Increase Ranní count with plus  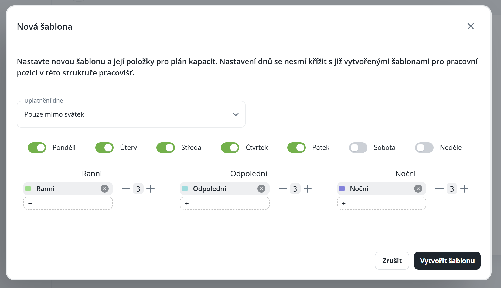point(151,189)
